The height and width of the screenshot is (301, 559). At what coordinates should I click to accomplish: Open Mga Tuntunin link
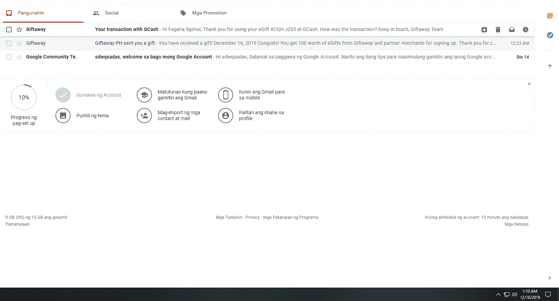click(x=229, y=217)
